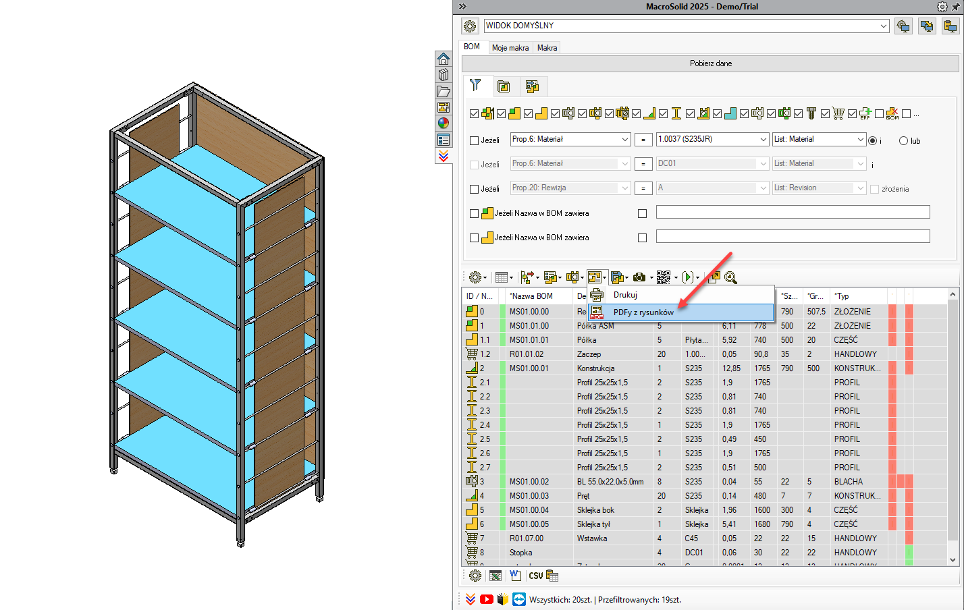
Task: Click the QR code icon in BOM toolbar
Action: [x=664, y=277]
